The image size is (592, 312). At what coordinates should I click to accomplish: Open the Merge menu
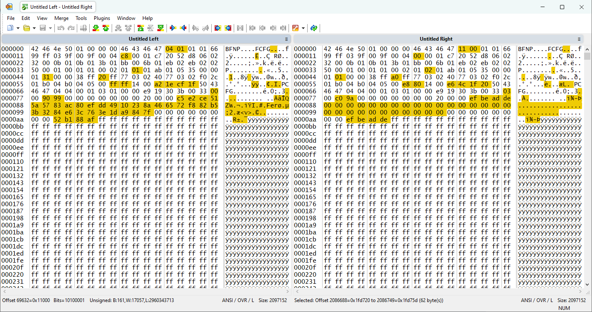[61, 18]
